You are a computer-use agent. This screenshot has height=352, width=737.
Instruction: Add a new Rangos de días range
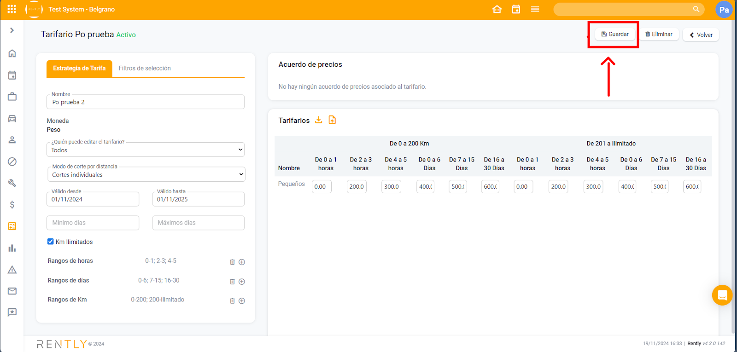[x=242, y=282]
